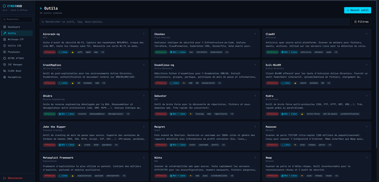The image size is (379, 182).
Task: Click the warning triangle on CrackMapExec card
Action: (72, 83)
